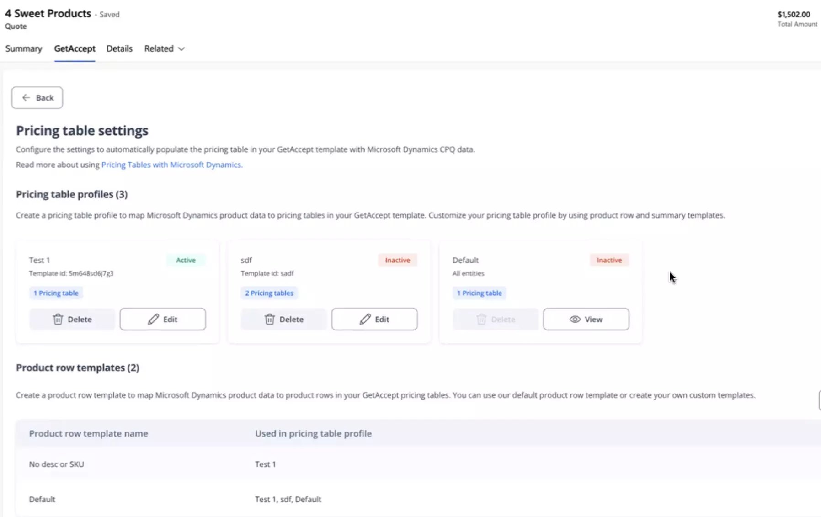The image size is (821, 517).
Task: Select the 'No desc or SKU' template row
Action: tap(418, 464)
